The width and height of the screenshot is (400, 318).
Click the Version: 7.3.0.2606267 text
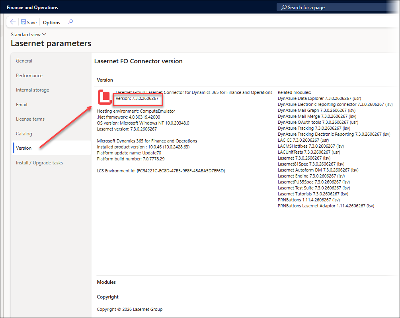tap(137, 98)
